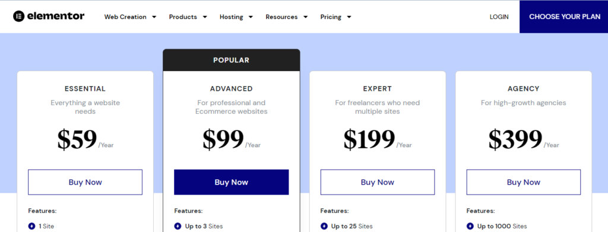Click the bolt icon beside Up to 3 Sites
608x232 pixels.
click(x=178, y=226)
